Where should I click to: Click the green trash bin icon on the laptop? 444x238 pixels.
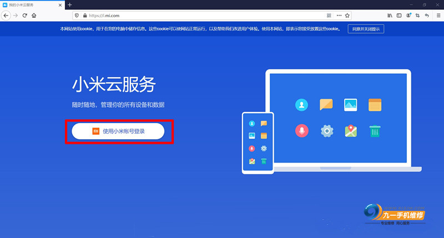[x=375, y=131]
